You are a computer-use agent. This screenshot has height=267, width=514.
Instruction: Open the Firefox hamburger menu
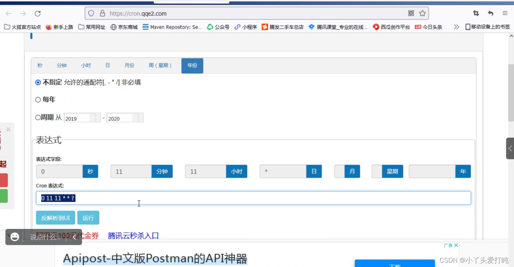[x=505, y=13]
